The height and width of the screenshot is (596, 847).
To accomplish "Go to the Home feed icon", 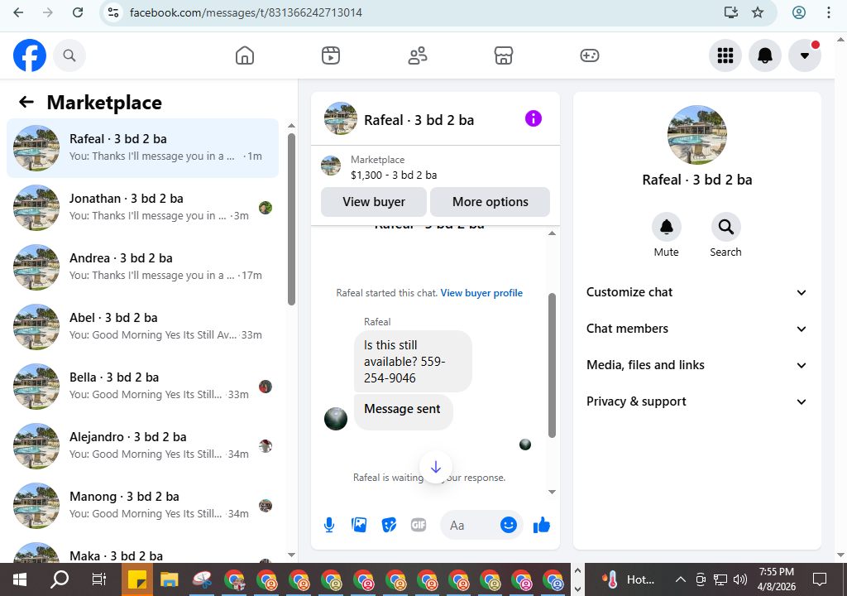I will click(245, 55).
